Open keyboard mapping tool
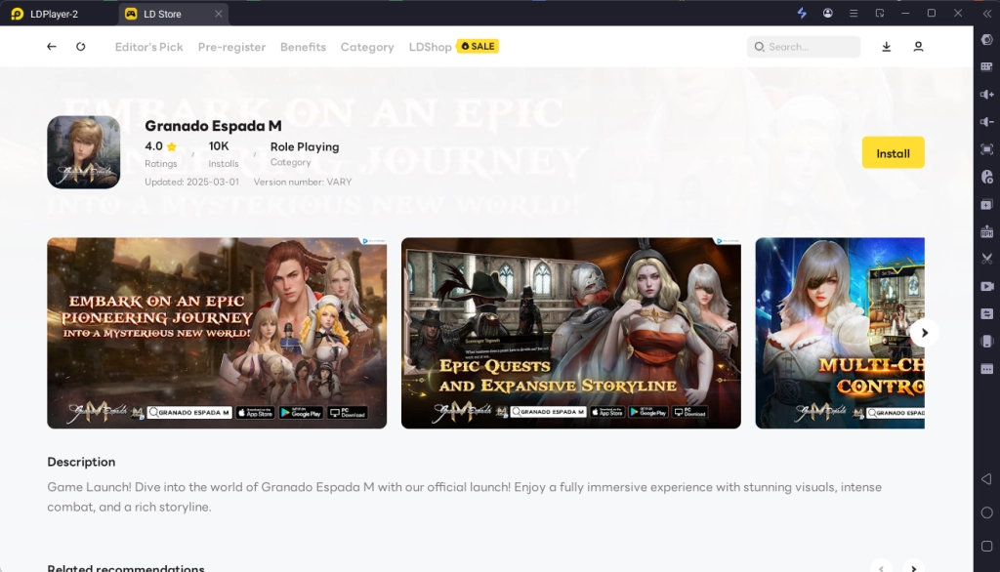Viewport: 1000px width, 572px height. 987,67
